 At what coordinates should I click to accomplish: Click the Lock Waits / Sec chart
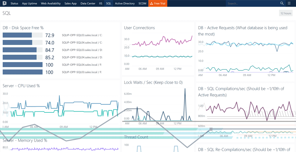point(158,106)
